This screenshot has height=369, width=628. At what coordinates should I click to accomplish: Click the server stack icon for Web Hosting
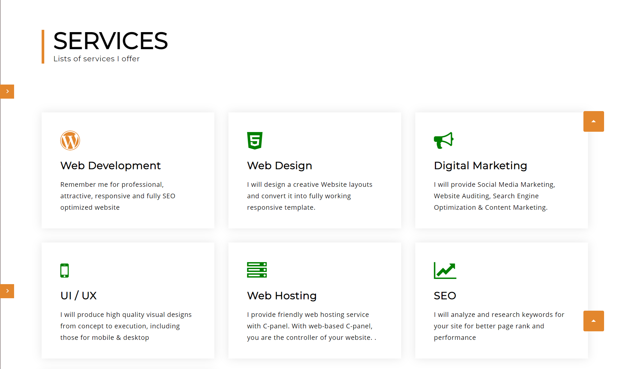point(257,270)
